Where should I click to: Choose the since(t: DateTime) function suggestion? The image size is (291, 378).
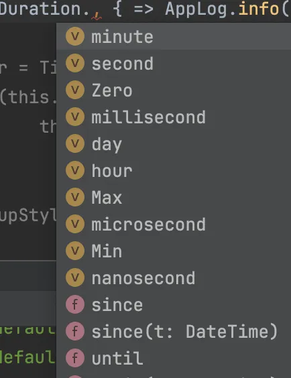coord(174,332)
